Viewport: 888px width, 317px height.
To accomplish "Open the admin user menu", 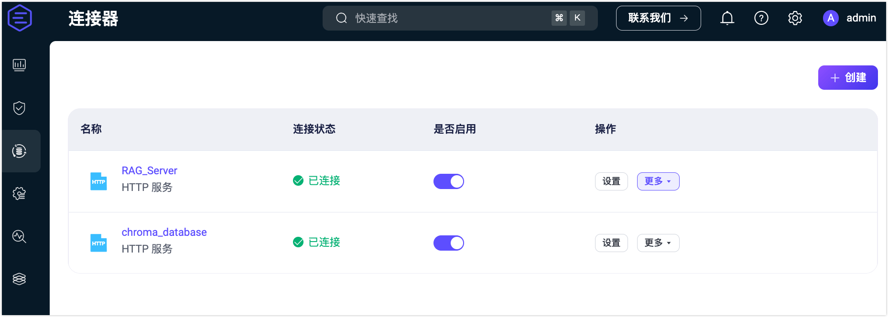I will click(x=849, y=18).
